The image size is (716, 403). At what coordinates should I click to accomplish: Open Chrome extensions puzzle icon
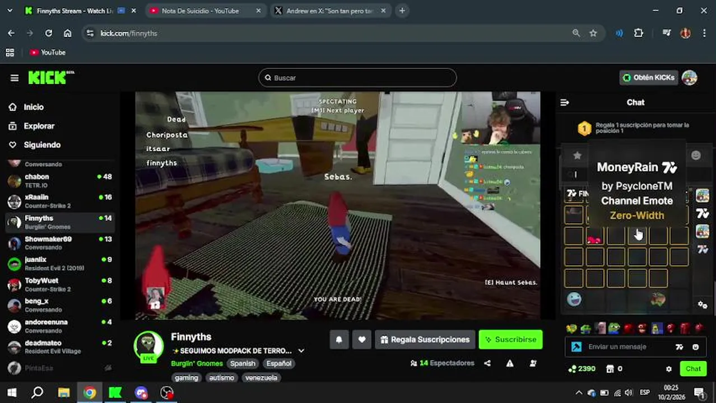point(639,33)
